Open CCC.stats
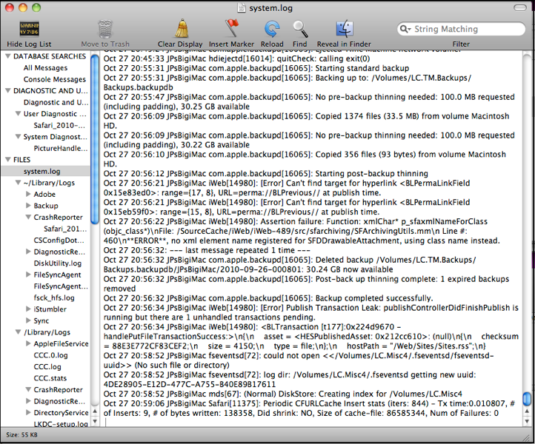The height and width of the screenshot is (444, 535). (x=50, y=378)
